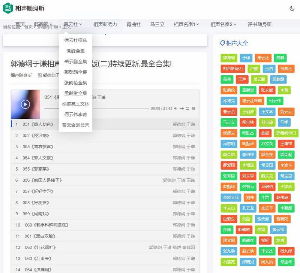Seek on the audio progress bar
The image size is (300, 273).
(x=97, y=108)
